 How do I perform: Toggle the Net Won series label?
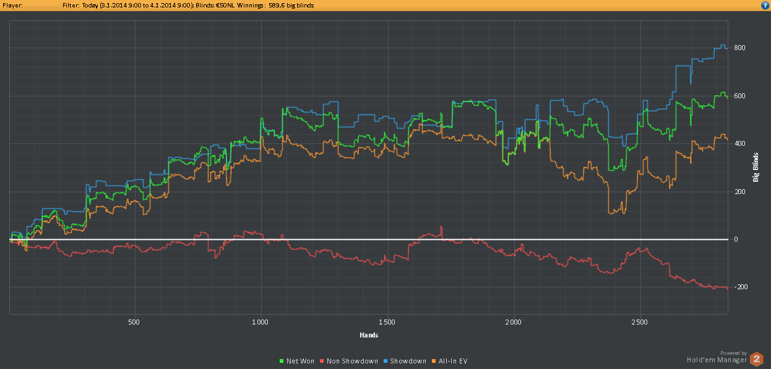[x=300, y=361]
